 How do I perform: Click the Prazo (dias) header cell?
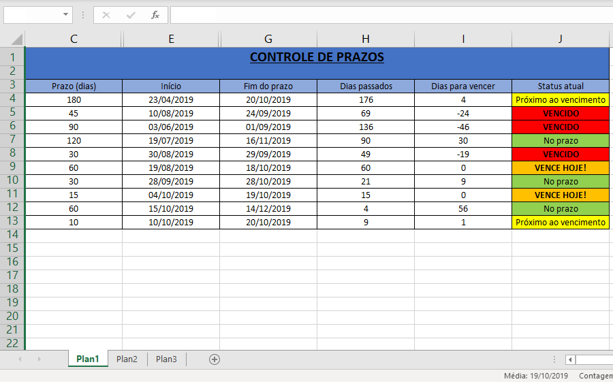(74, 86)
